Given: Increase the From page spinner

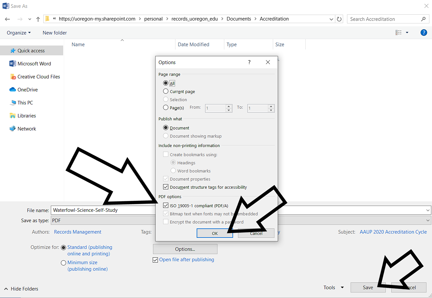Looking at the screenshot, I should (x=229, y=106).
